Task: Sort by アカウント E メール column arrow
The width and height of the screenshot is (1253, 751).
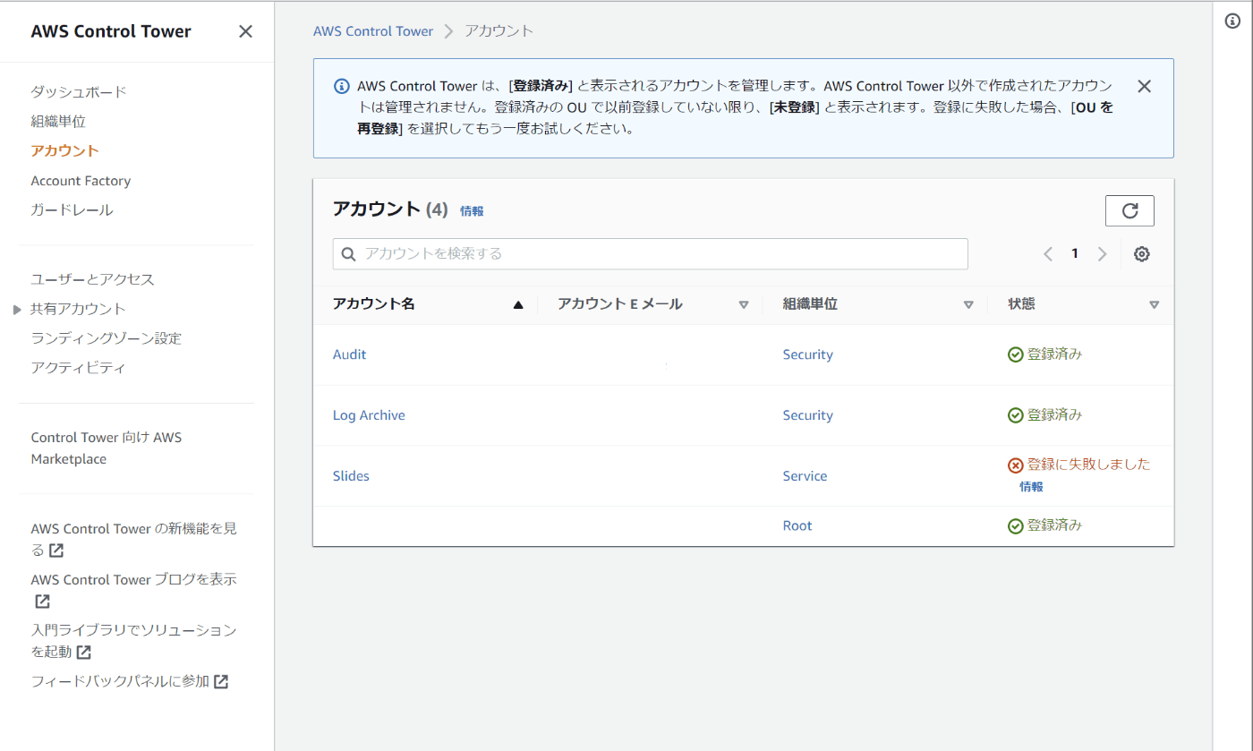Action: pyautogui.click(x=743, y=304)
